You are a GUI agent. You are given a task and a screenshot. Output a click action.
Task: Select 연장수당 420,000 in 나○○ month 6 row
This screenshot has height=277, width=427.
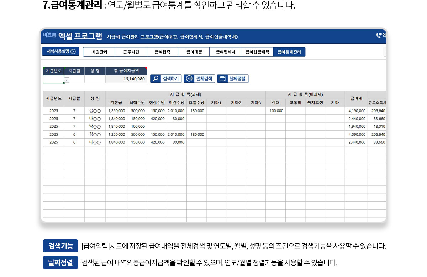[x=157, y=142]
